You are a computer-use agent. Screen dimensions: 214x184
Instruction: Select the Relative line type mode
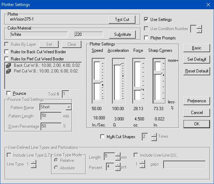[x=56, y=160]
